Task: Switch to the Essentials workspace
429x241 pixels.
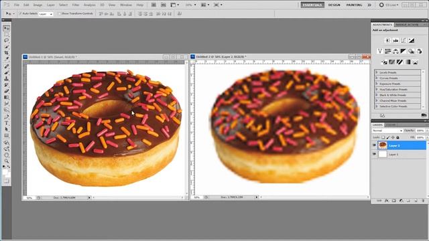Action: pyautogui.click(x=312, y=5)
